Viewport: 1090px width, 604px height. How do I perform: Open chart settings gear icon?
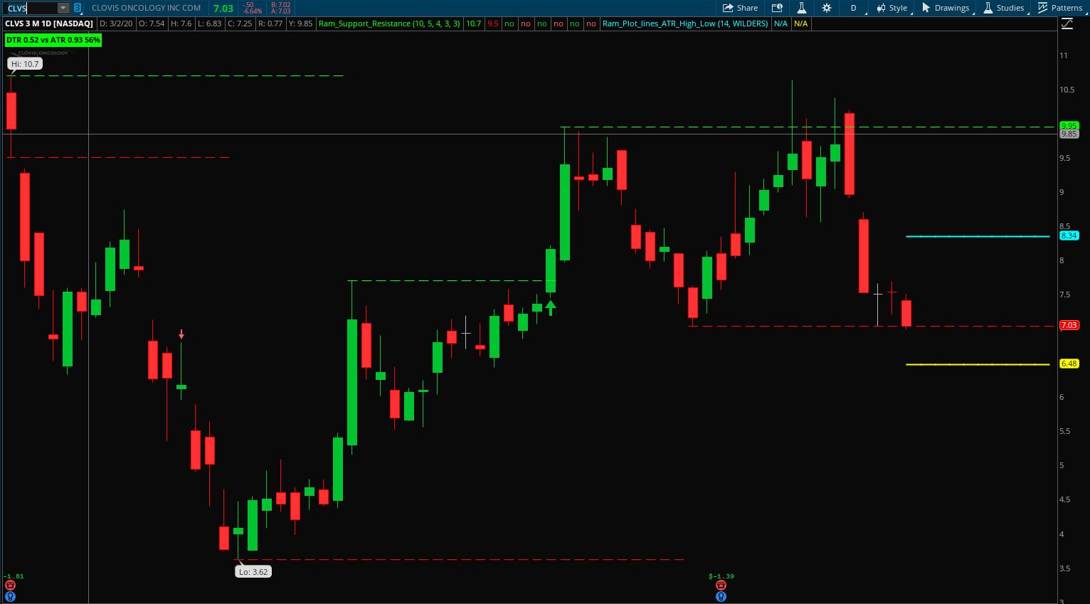pyautogui.click(x=826, y=8)
